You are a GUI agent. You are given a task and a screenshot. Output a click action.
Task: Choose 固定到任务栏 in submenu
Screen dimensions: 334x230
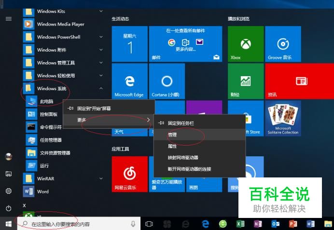(199, 123)
